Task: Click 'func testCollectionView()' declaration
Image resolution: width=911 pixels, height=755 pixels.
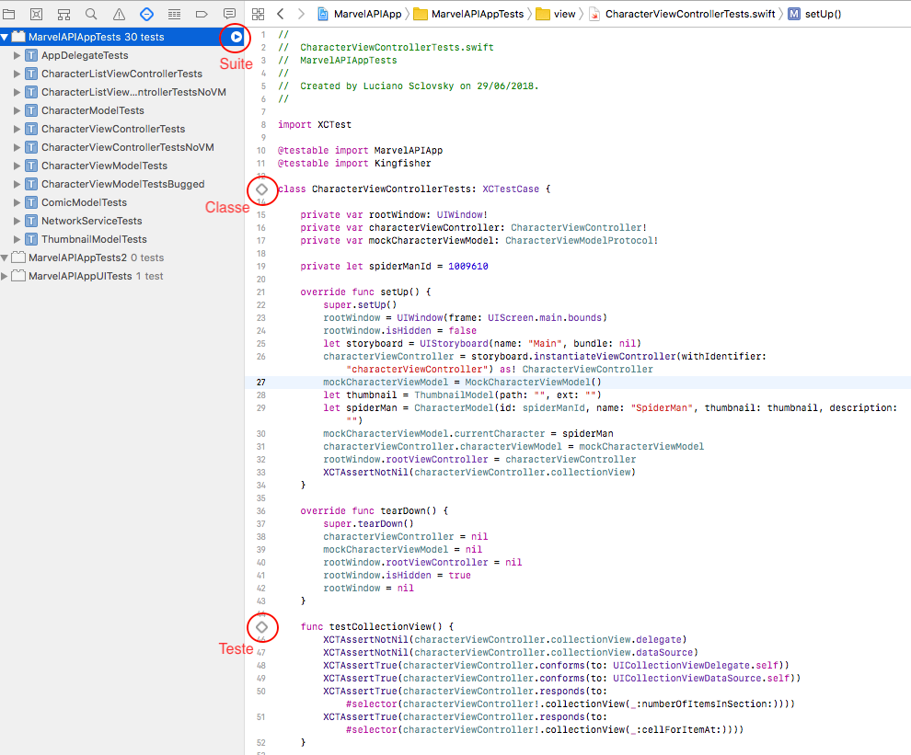Action: tap(377, 627)
